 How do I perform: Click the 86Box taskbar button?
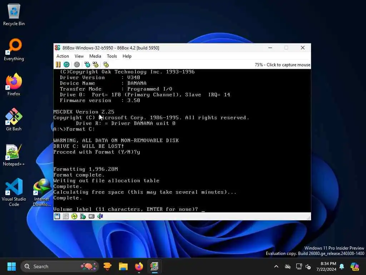point(154,266)
